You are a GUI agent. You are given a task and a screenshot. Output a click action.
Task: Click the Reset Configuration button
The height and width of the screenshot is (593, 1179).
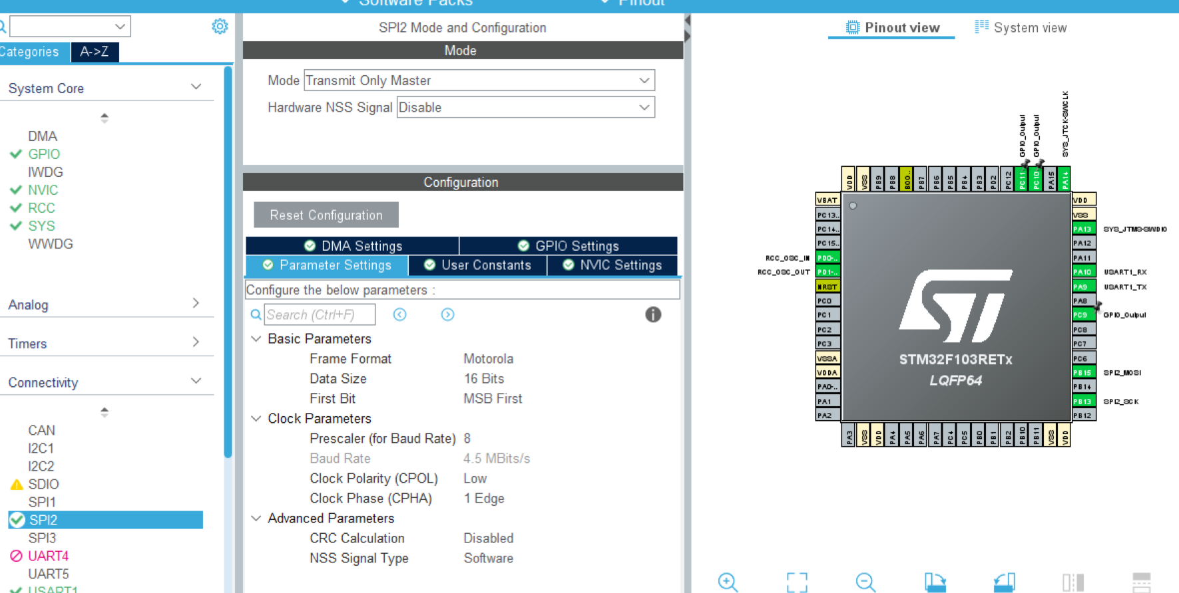(x=326, y=215)
